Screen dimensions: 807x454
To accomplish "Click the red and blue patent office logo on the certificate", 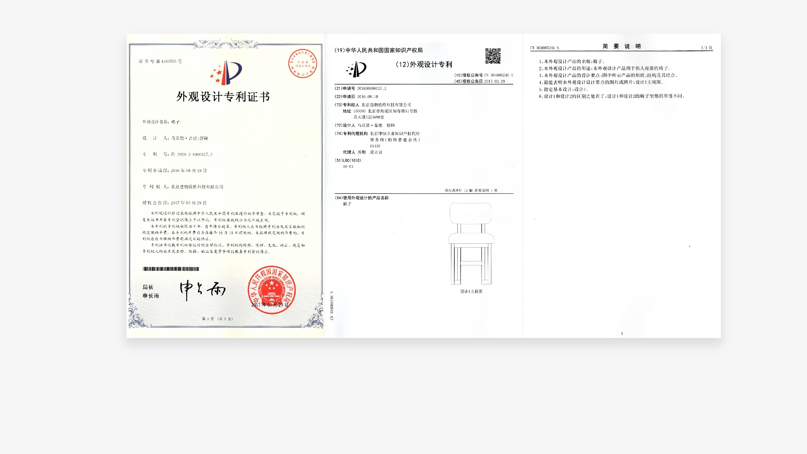I will pyautogui.click(x=226, y=72).
